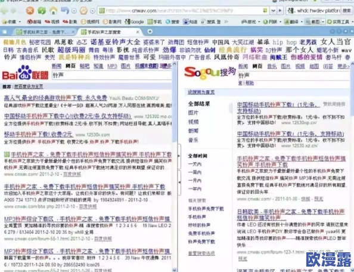Expand the 翻译 toolbar dropdown
Viewport: 354px width, 272px height.
tap(302, 22)
